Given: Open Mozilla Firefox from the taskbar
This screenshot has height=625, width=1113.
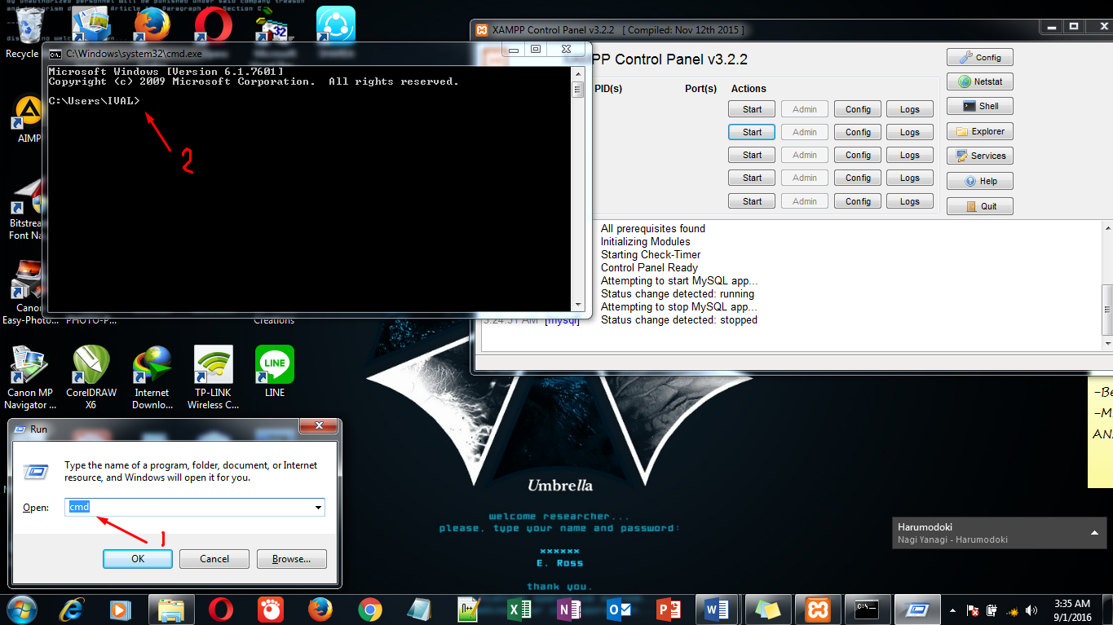Looking at the screenshot, I should [x=318, y=609].
